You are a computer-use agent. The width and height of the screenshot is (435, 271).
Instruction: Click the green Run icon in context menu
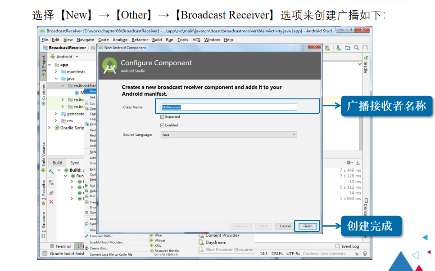[86, 186]
